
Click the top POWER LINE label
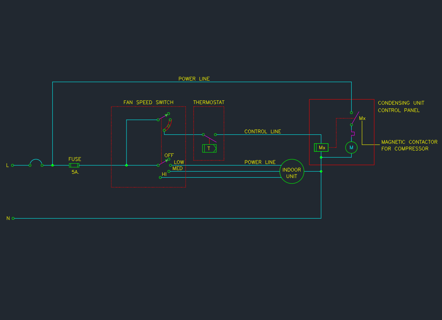(194, 79)
